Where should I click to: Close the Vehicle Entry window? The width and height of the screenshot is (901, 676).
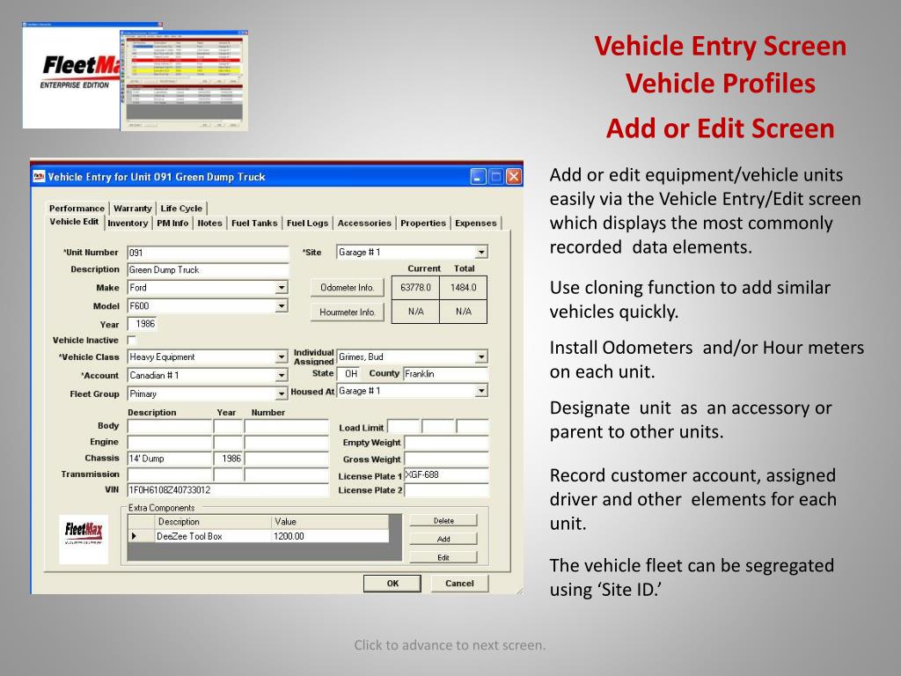(x=514, y=176)
